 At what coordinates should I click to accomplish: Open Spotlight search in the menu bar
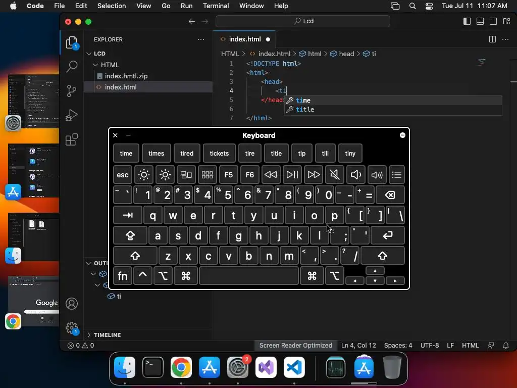(x=412, y=6)
